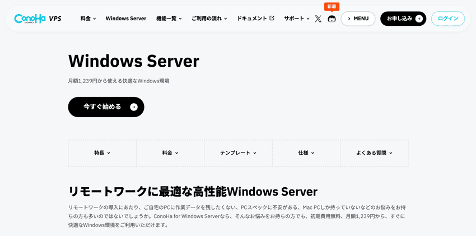Viewport: 476px width, 236px height.
Task: Jump to the 特長 section anchor
Action: click(102, 153)
